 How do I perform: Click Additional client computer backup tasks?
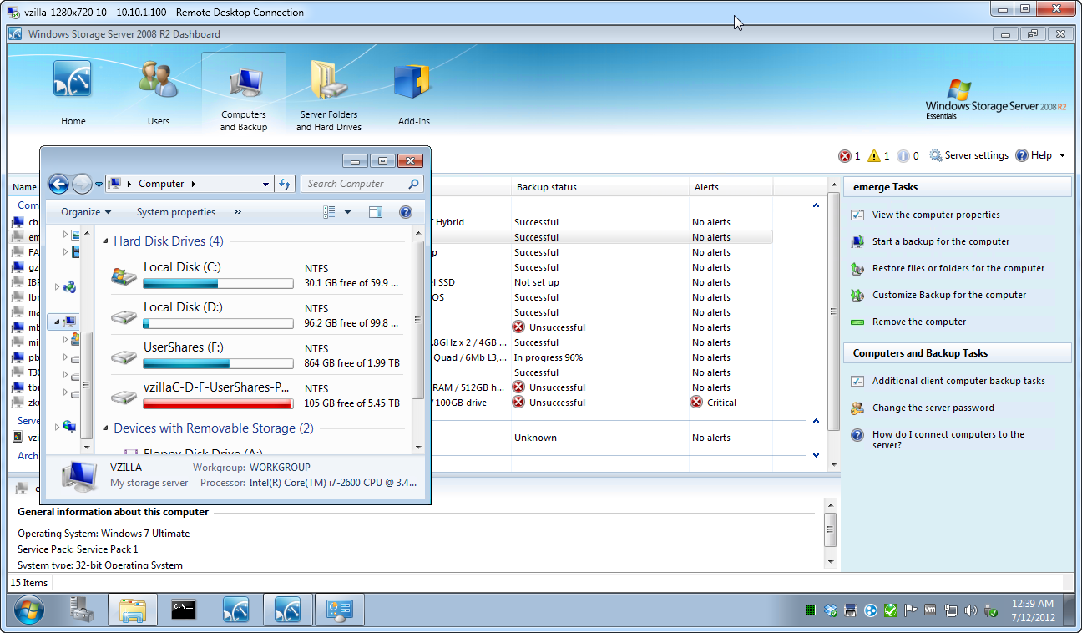tap(958, 381)
